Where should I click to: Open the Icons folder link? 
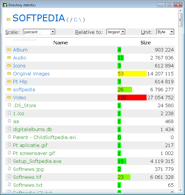tap(19, 66)
